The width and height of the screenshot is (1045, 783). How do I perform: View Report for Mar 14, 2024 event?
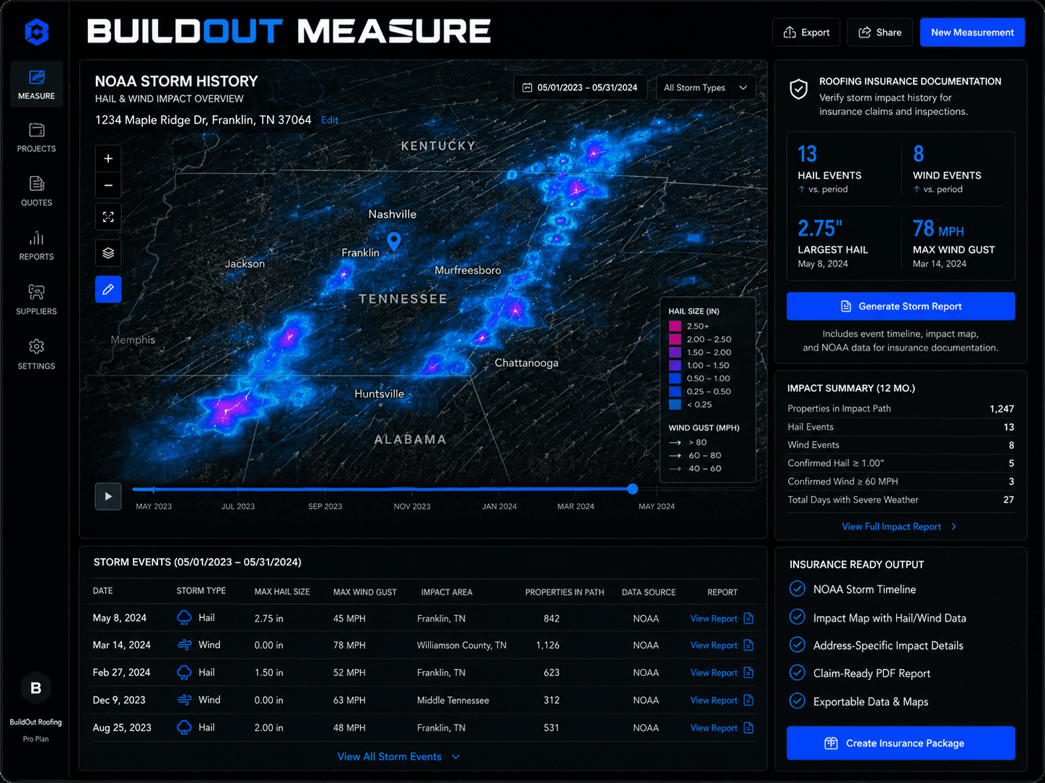pyautogui.click(x=722, y=645)
